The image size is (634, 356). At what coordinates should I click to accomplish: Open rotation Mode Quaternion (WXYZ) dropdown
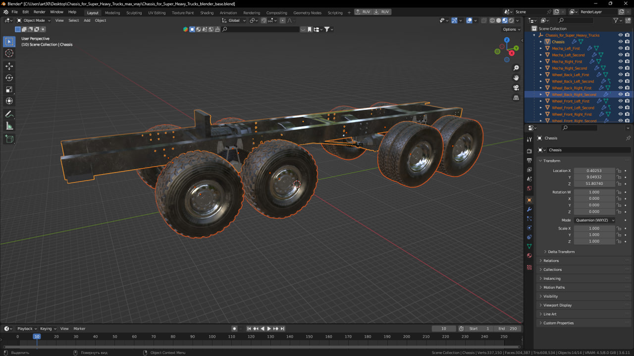pyautogui.click(x=594, y=220)
